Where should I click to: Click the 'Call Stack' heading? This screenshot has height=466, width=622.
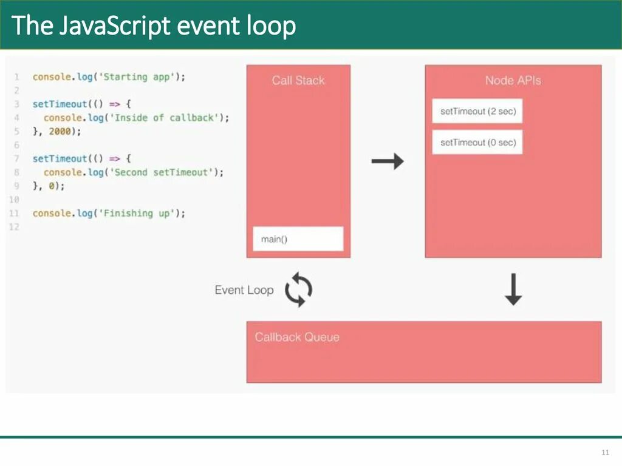click(298, 81)
